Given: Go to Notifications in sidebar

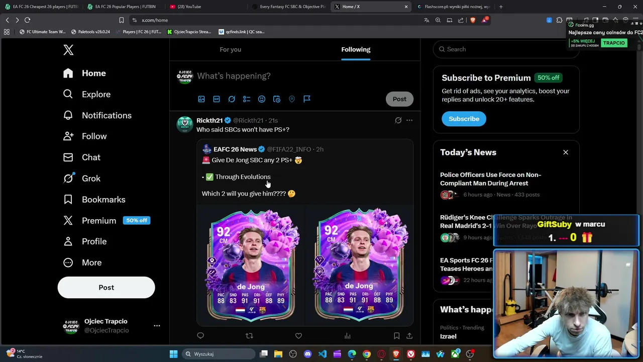Looking at the screenshot, I should 97,115.
